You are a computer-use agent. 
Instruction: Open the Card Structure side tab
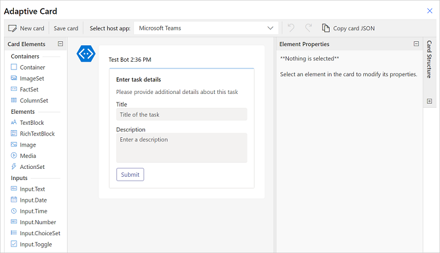pos(429,59)
